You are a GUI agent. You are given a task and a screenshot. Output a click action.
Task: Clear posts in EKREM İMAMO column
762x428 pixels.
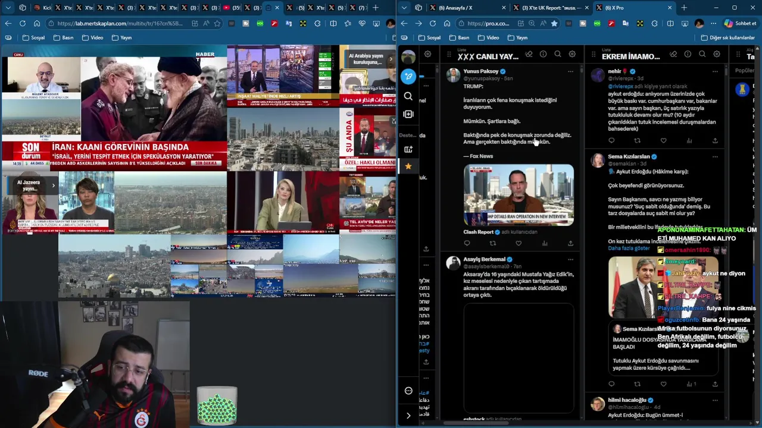point(673,54)
